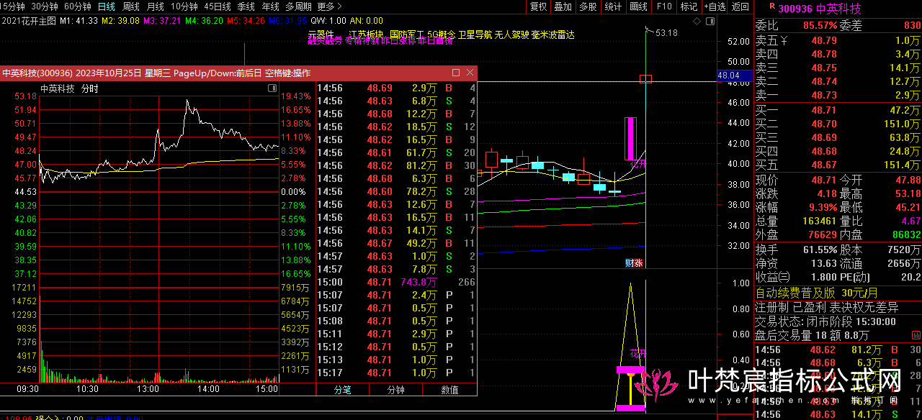The height and width of the screenshot is (420, 922).
Task: Click the 委比 85.57% value
Action: pyautogui.click(x=820, y=26)
